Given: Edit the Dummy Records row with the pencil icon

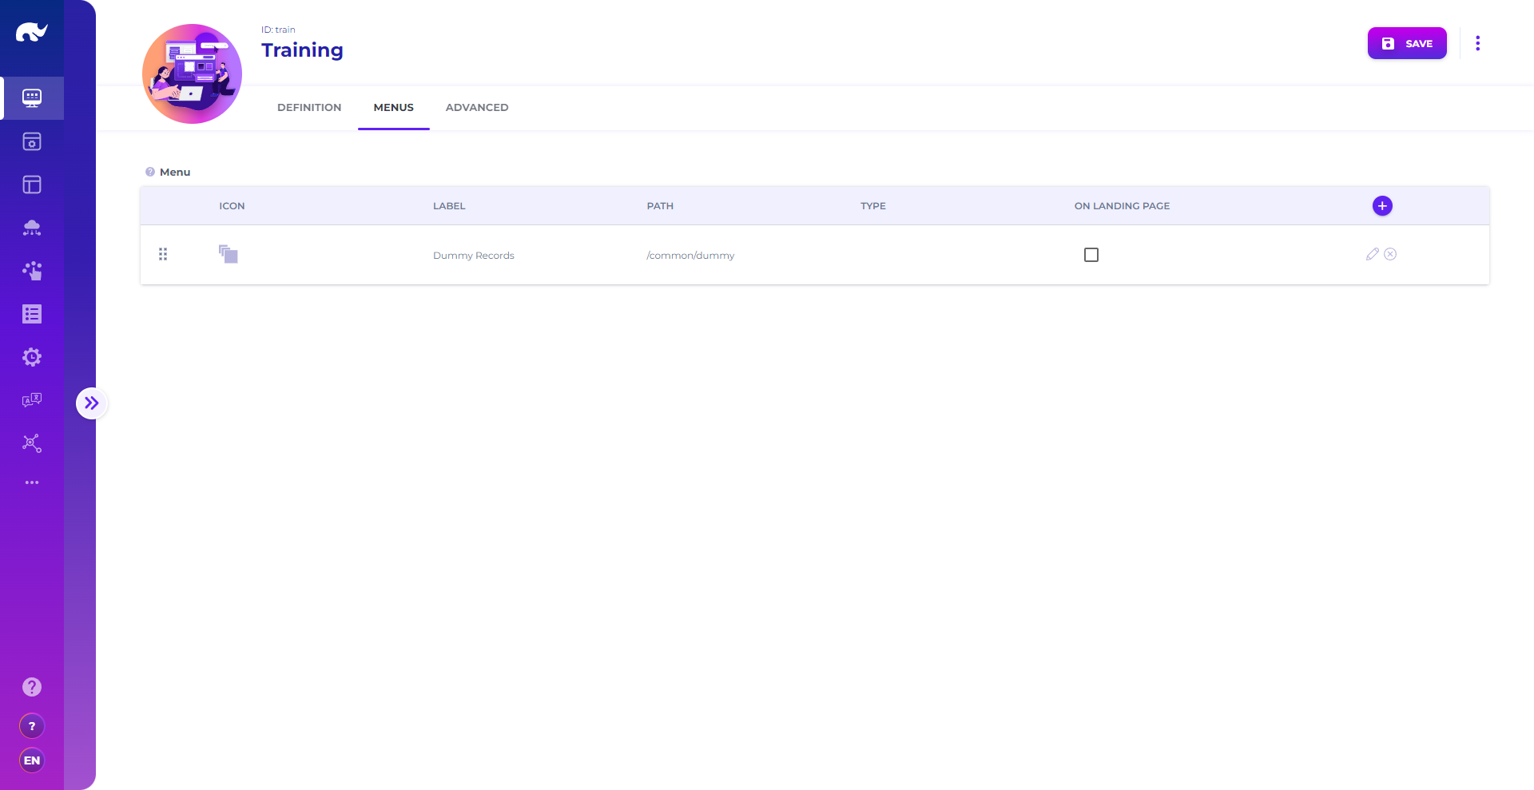Looking at the screenshot, I should click(x=1372, y=254).
